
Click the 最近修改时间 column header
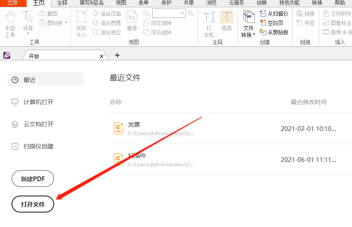pyautogui.click(x=308, y=102)
